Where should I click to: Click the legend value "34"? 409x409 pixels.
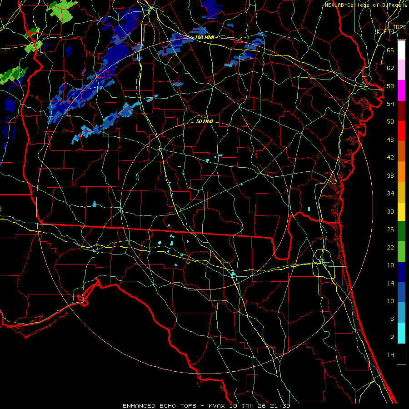point(390,193)
